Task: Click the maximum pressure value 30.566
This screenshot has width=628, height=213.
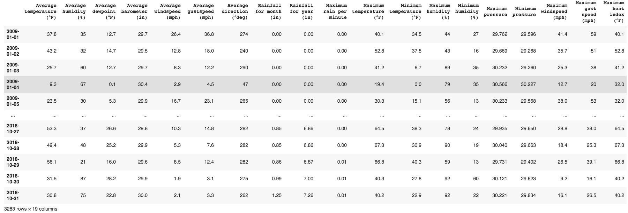Action: [500, 84]
